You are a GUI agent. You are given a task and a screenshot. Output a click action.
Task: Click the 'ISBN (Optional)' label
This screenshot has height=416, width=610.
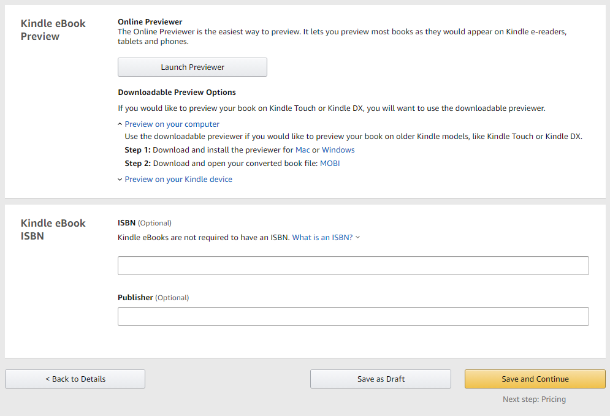point(145,223)
